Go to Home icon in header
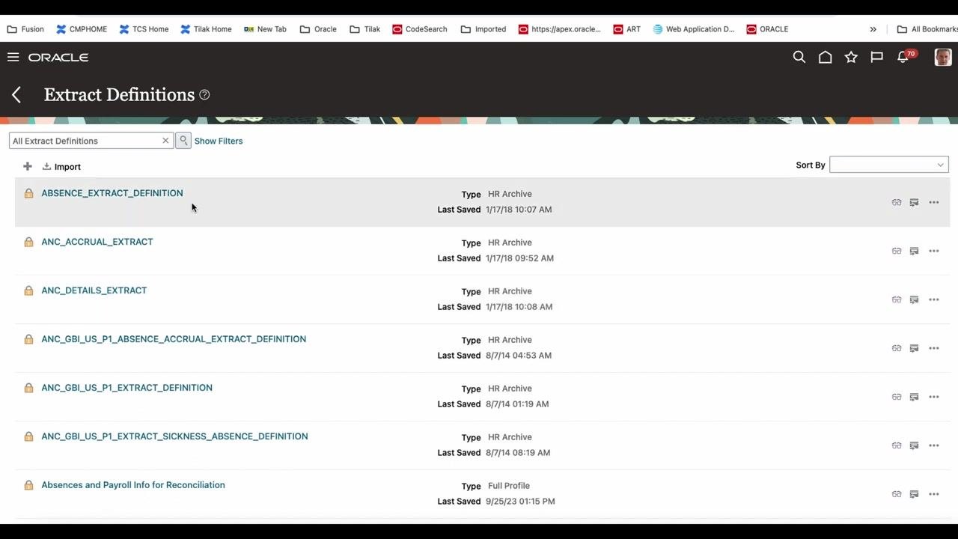 click(825, 57)
